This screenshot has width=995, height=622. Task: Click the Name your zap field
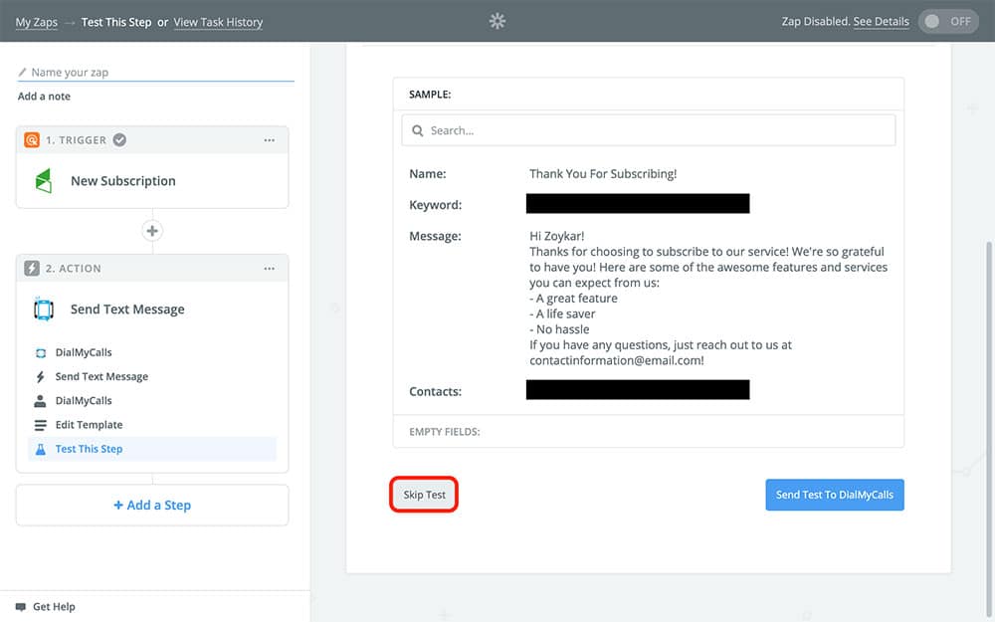click(159, 73)
